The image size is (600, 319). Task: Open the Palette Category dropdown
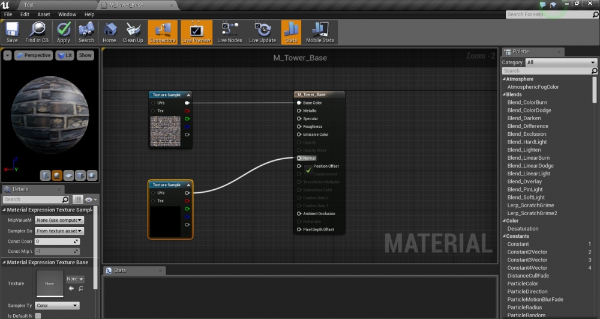point(561,62)
